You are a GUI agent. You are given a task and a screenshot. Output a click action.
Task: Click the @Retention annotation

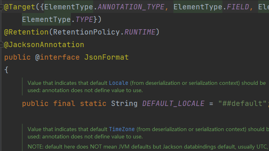tap(26, 32)
